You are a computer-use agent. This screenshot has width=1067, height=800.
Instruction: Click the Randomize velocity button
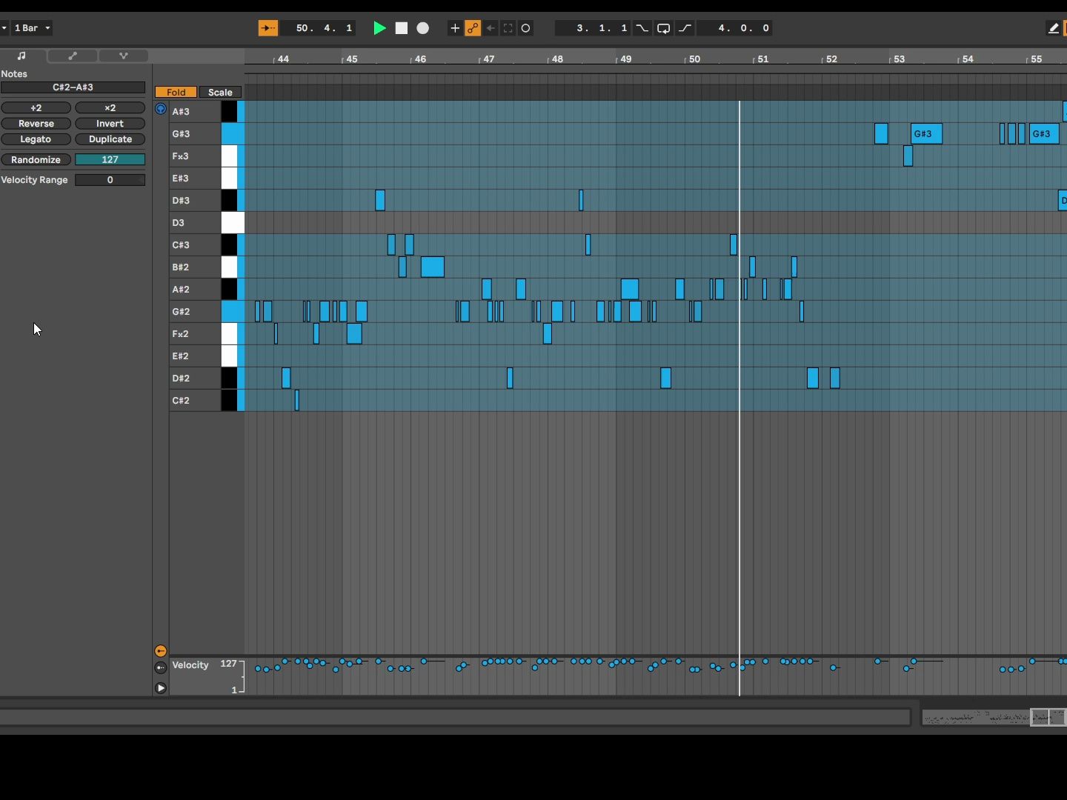[36, 160]
